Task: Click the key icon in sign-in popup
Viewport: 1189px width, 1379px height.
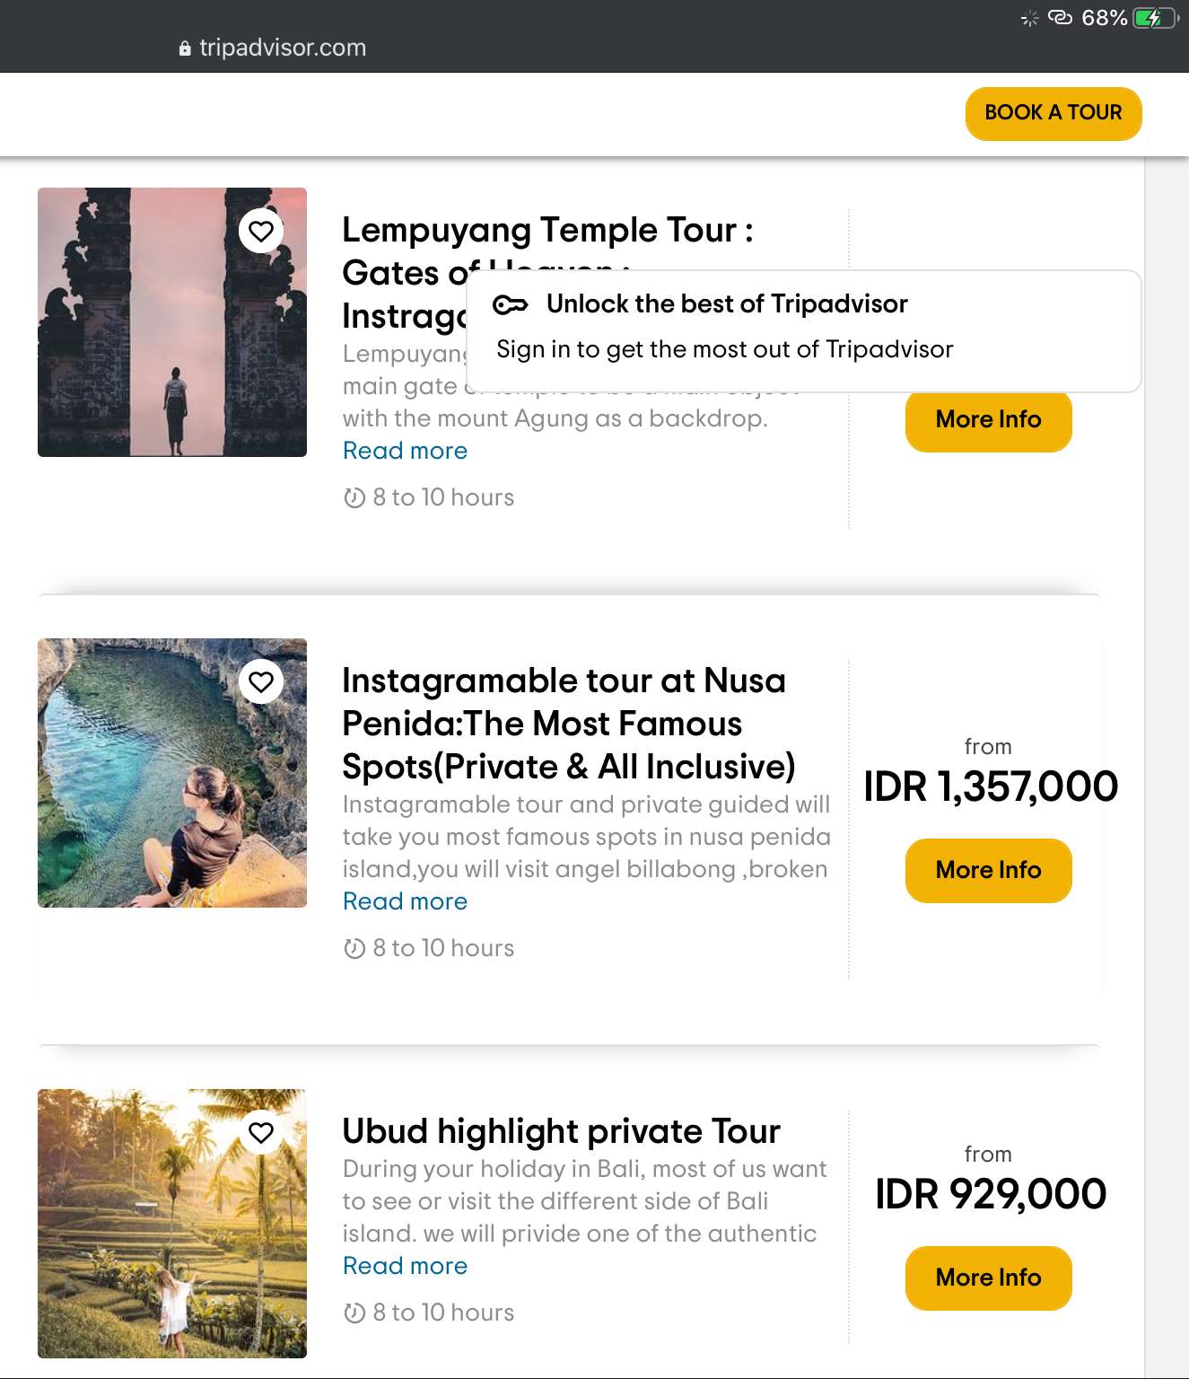Action: pyautogui.click(x=511, y=305)
